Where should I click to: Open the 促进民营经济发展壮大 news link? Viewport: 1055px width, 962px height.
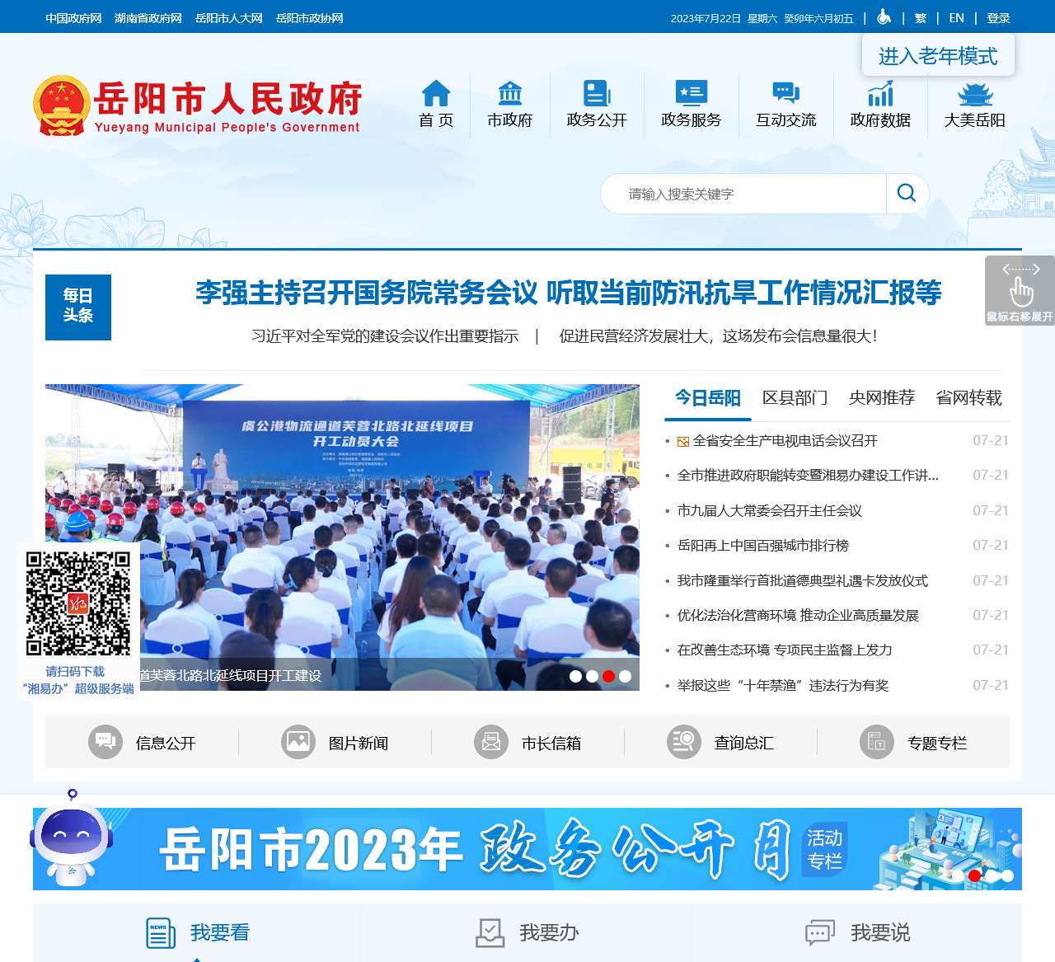719,336
